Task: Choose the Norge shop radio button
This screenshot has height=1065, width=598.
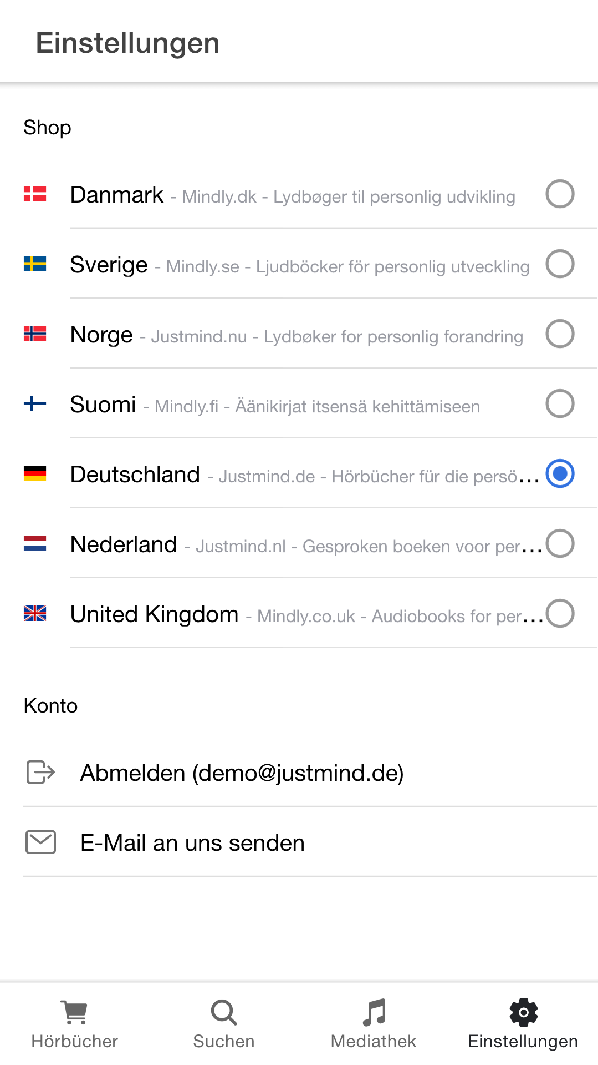Action: (x=560, y=334)
